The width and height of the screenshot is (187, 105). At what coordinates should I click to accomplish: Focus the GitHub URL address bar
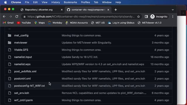(81, 17)
